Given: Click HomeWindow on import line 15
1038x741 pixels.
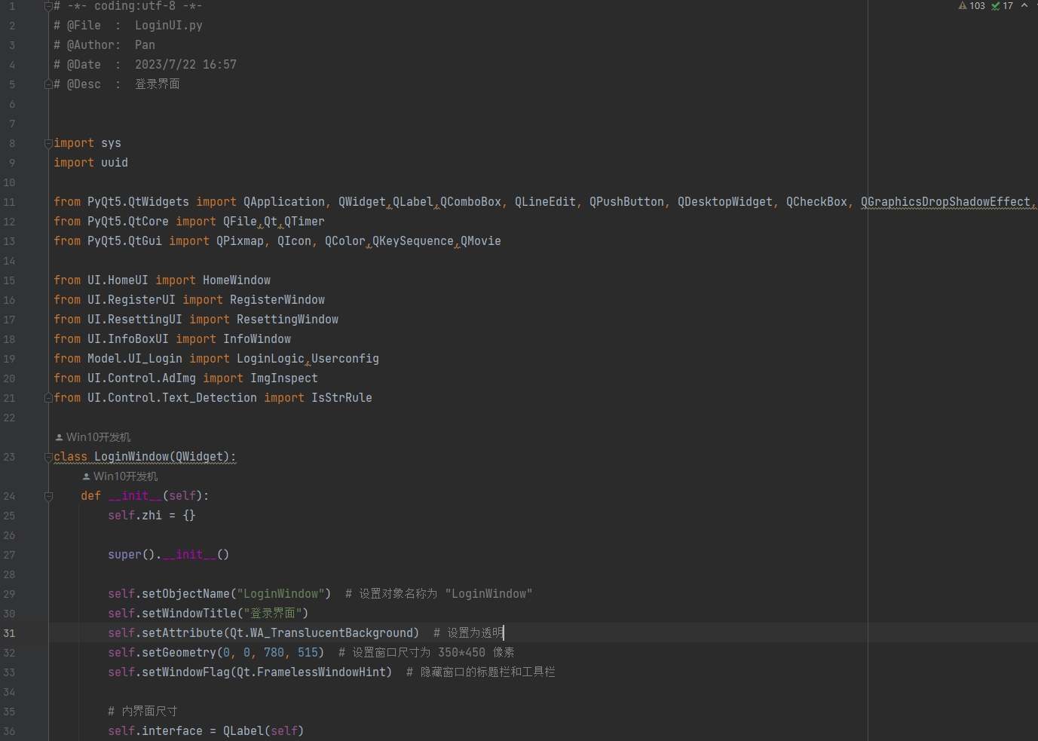Looking at the screenshot, I should coord(237,280).
